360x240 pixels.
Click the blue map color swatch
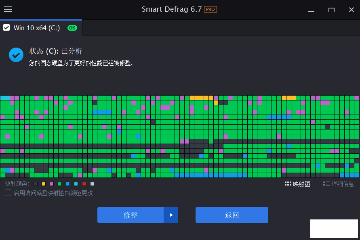click(68, 184)
